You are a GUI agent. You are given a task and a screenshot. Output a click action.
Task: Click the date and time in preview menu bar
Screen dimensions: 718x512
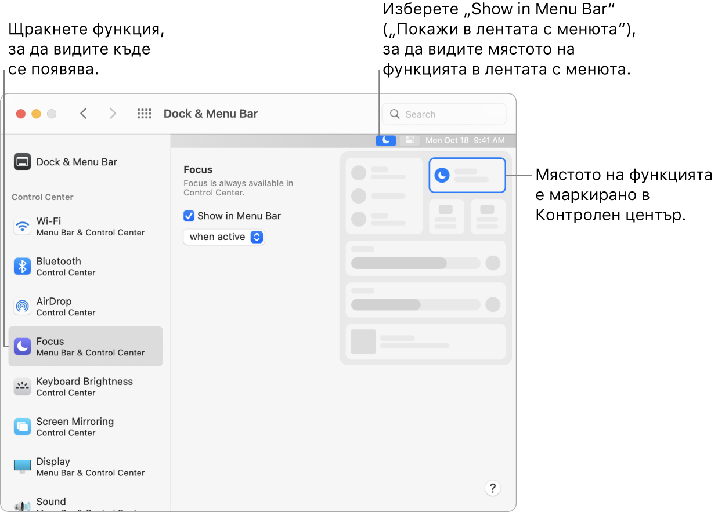(465, 140)
